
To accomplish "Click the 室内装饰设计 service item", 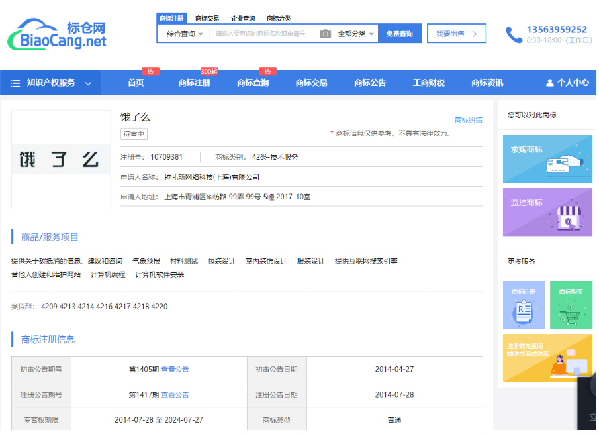I will [x=266, y=261].
